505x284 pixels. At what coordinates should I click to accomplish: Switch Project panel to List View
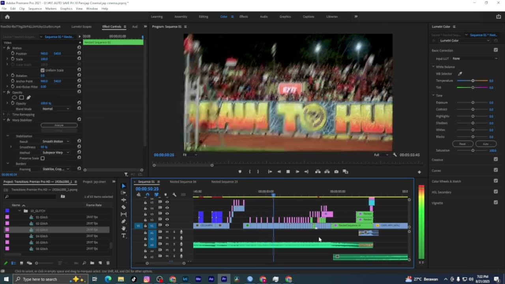13,263
